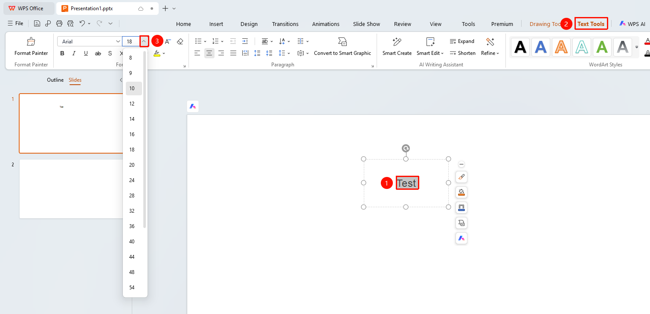The width and height of the screenshot is (650, 314).
Task: Toggle Bold formatting
Action: pos(62,53)
